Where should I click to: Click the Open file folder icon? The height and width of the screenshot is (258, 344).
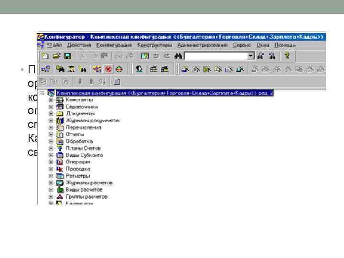tap(56, 56)
